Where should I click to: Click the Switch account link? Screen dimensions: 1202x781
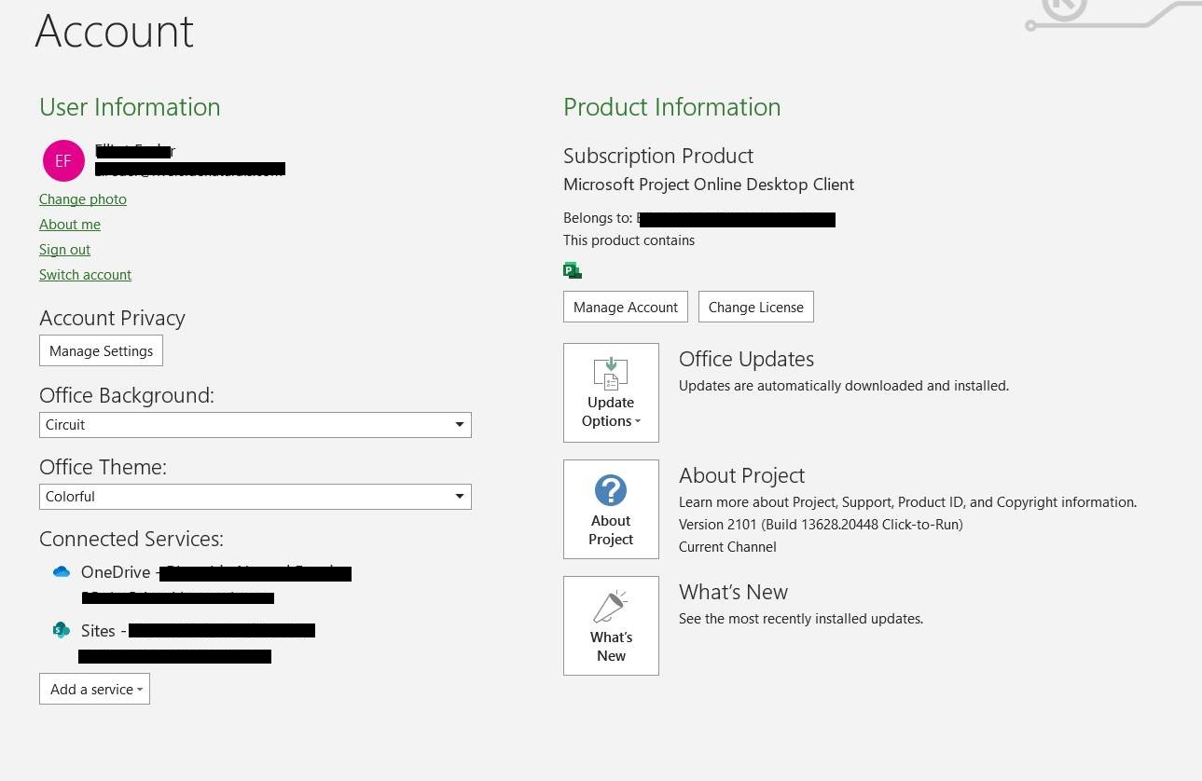click(85, 274)
